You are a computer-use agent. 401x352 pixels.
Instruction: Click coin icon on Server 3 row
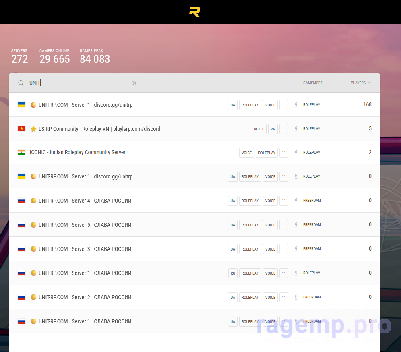pyautogui.click(x=33, y=249)
